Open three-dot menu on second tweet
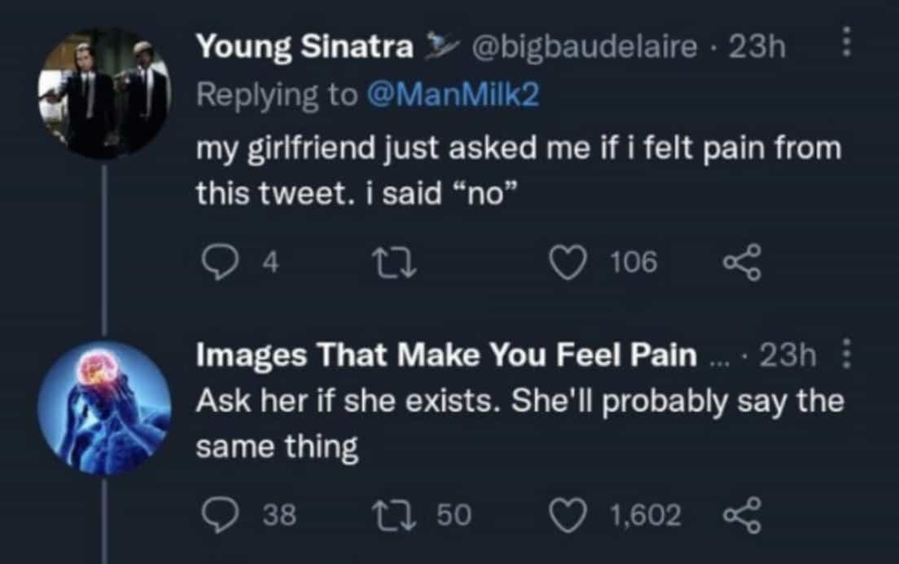Image resolution: width=899 pixels, height=564 pixels. coord(847,358)
